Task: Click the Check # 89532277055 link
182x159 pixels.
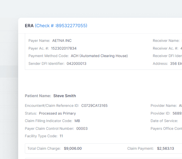Action: click(61, 26)
